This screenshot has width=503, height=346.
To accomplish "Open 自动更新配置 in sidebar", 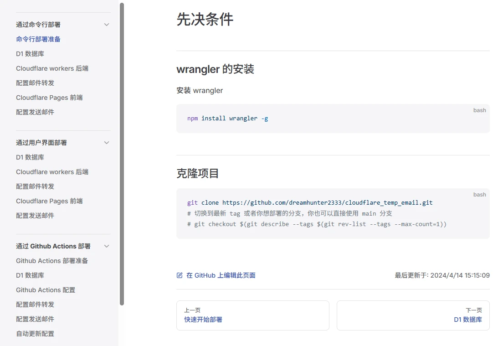I will pos(35,334).
